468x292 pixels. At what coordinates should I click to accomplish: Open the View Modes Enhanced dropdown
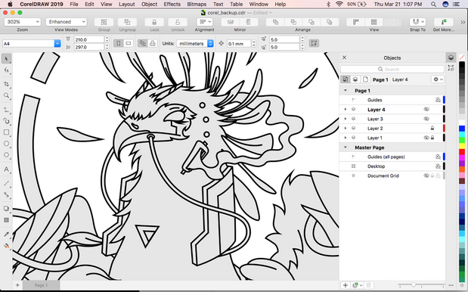click(x=67, y=22)
